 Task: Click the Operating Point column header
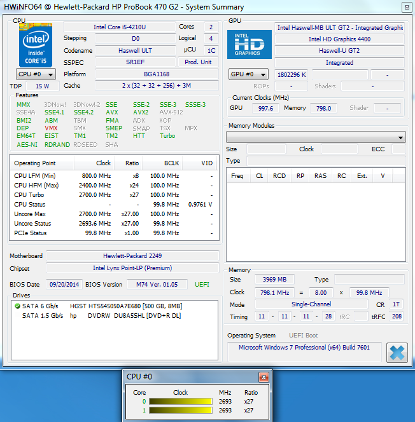click(42, 163)
